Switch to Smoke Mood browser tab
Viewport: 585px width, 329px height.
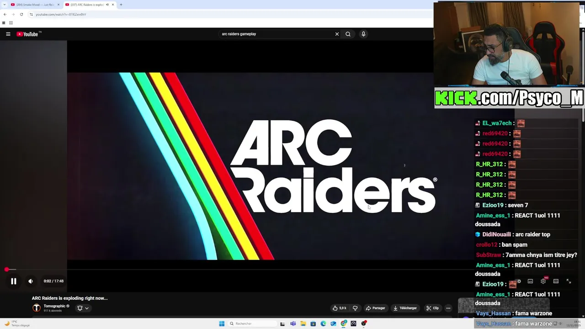pyautogui.click(x=34, y=5)
